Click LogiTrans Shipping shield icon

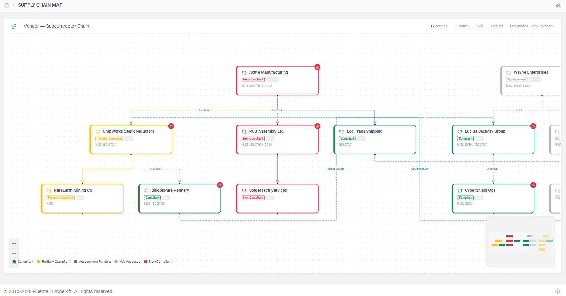[x=342, y=132]
